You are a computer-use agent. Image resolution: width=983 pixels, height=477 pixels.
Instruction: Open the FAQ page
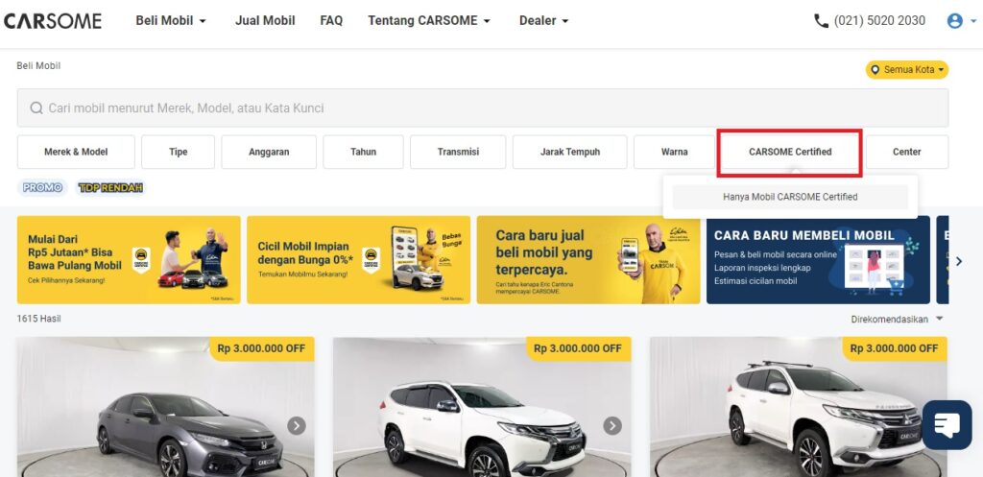(x=331, y=21)
